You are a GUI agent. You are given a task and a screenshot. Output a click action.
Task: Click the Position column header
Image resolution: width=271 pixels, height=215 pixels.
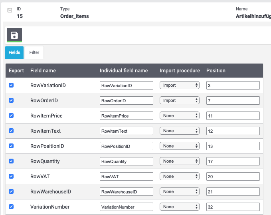[x=216, y=70]
